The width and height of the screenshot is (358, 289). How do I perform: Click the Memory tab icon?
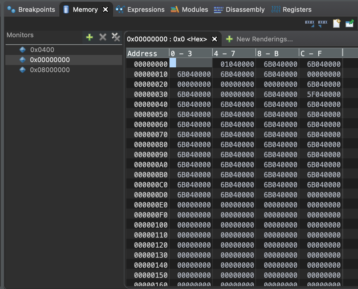pos(66,9)
